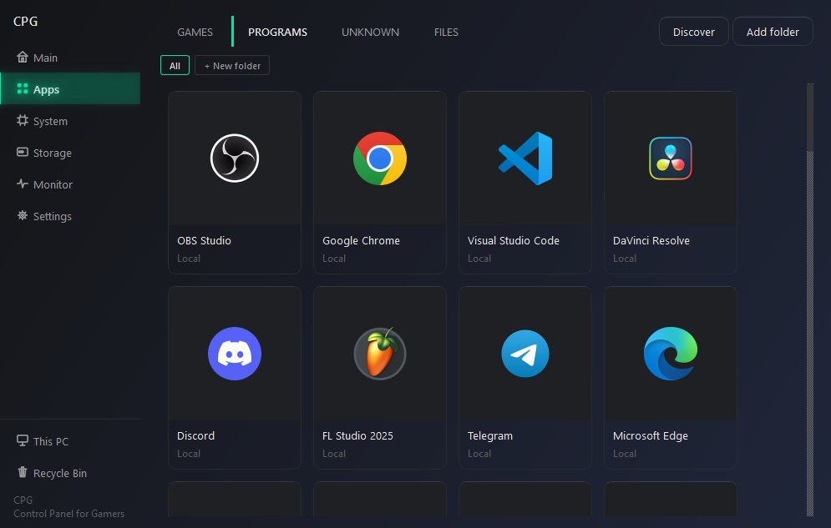Click the FL Studio 2025 fruit icon
This screenshot has width=831, height=528.
click(379, 354)
